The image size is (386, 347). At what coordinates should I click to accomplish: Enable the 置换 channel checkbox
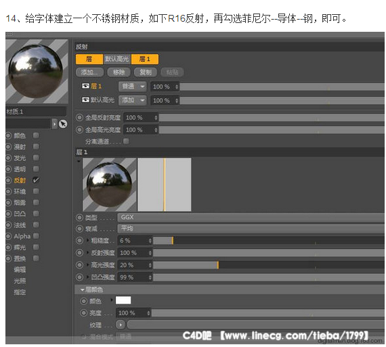(36, 258)
